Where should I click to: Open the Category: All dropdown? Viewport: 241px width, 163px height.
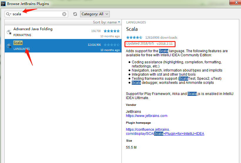coord(95,14)
